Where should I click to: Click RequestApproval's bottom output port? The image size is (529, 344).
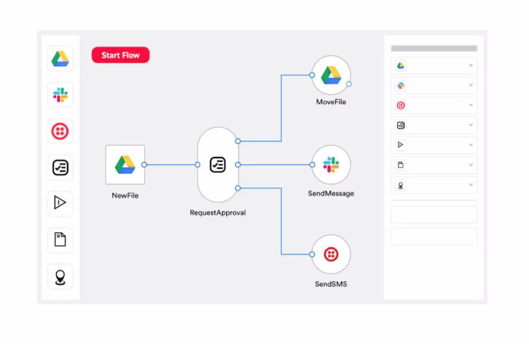tap(238, 188)
